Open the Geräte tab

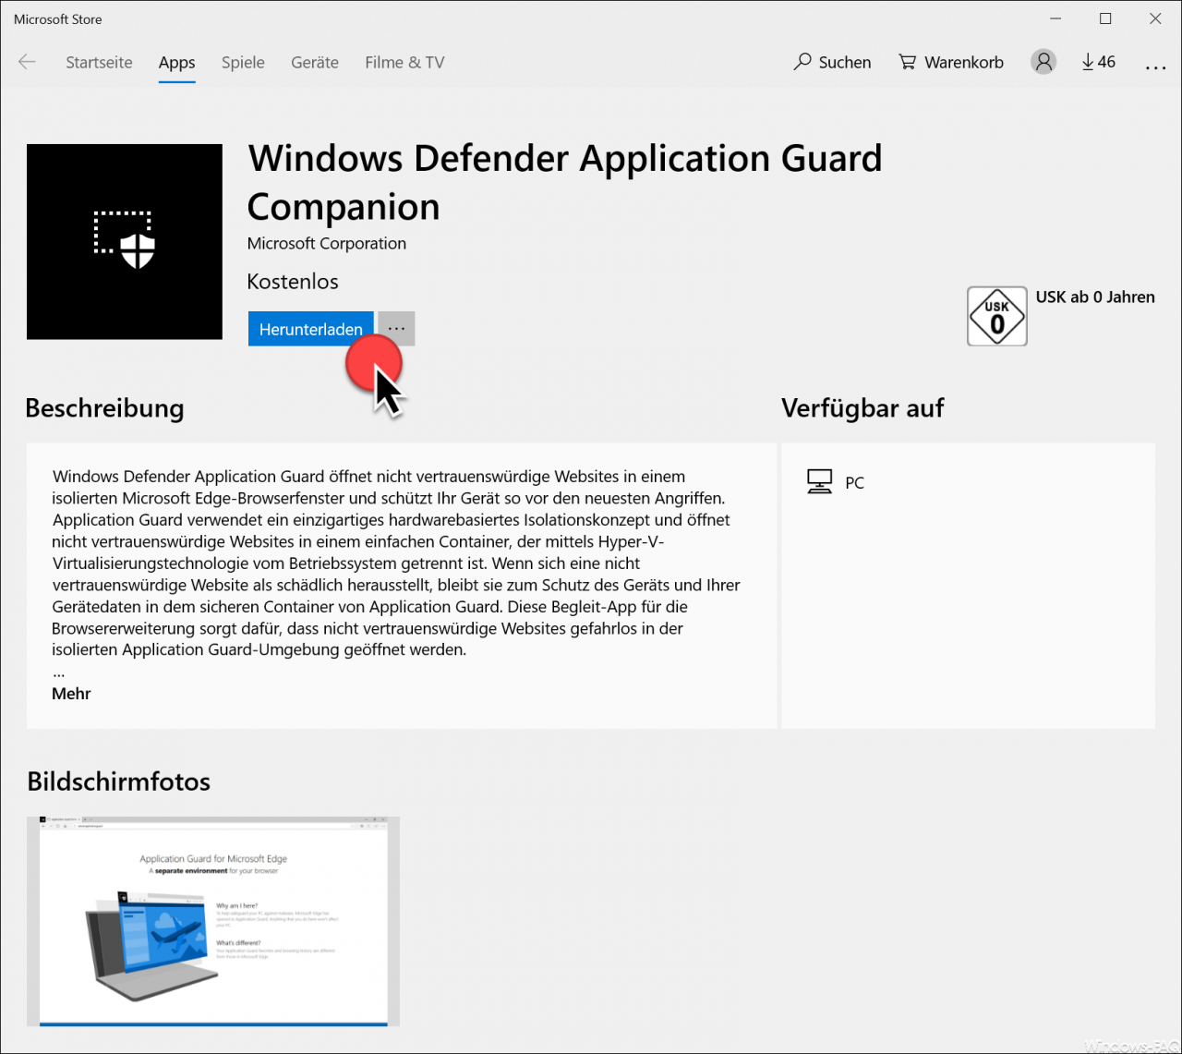pos(315,62)
